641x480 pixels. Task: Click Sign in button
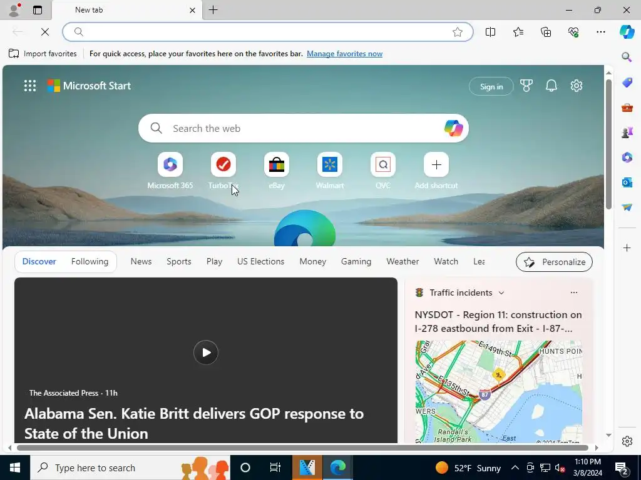click(x=491, y=86)
